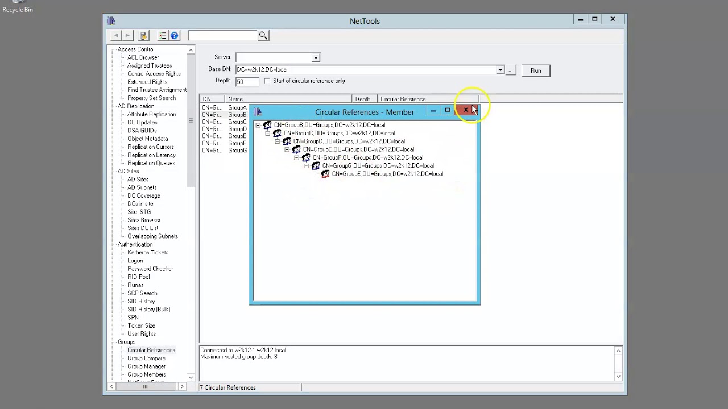Click the forward navigation arrow in toolbar
The height and width of the screenshot is (409, 728).
127,36
